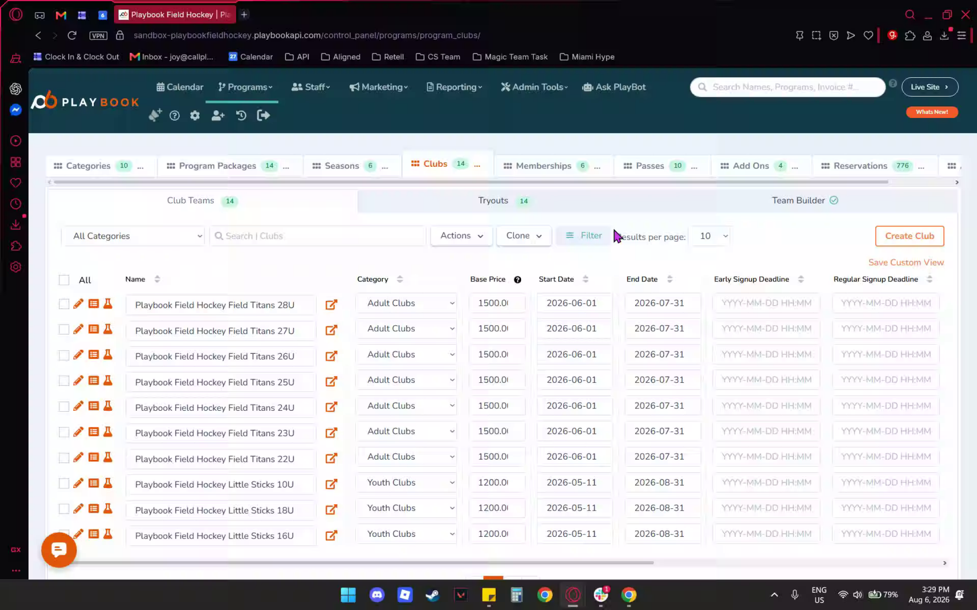Sort by Start Date column arrows
The height and width of the screenshot is (610, 977).
pos(585,279)
